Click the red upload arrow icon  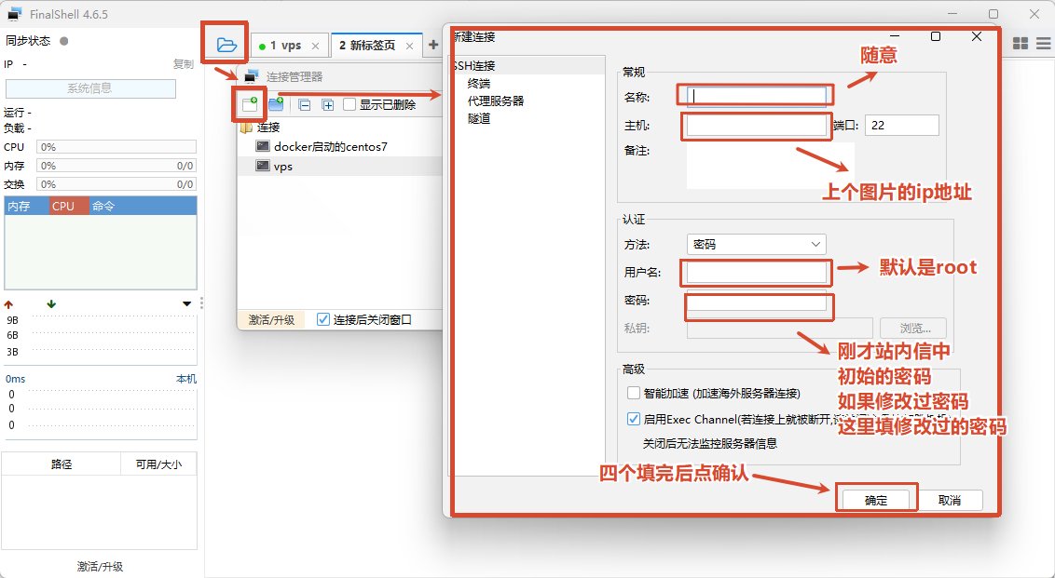point(8,304)
